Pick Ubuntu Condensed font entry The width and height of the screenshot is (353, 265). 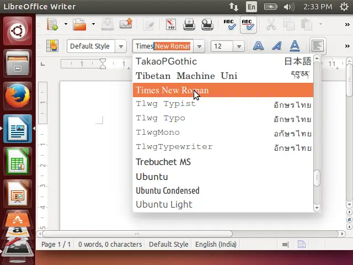pos(223,190)
